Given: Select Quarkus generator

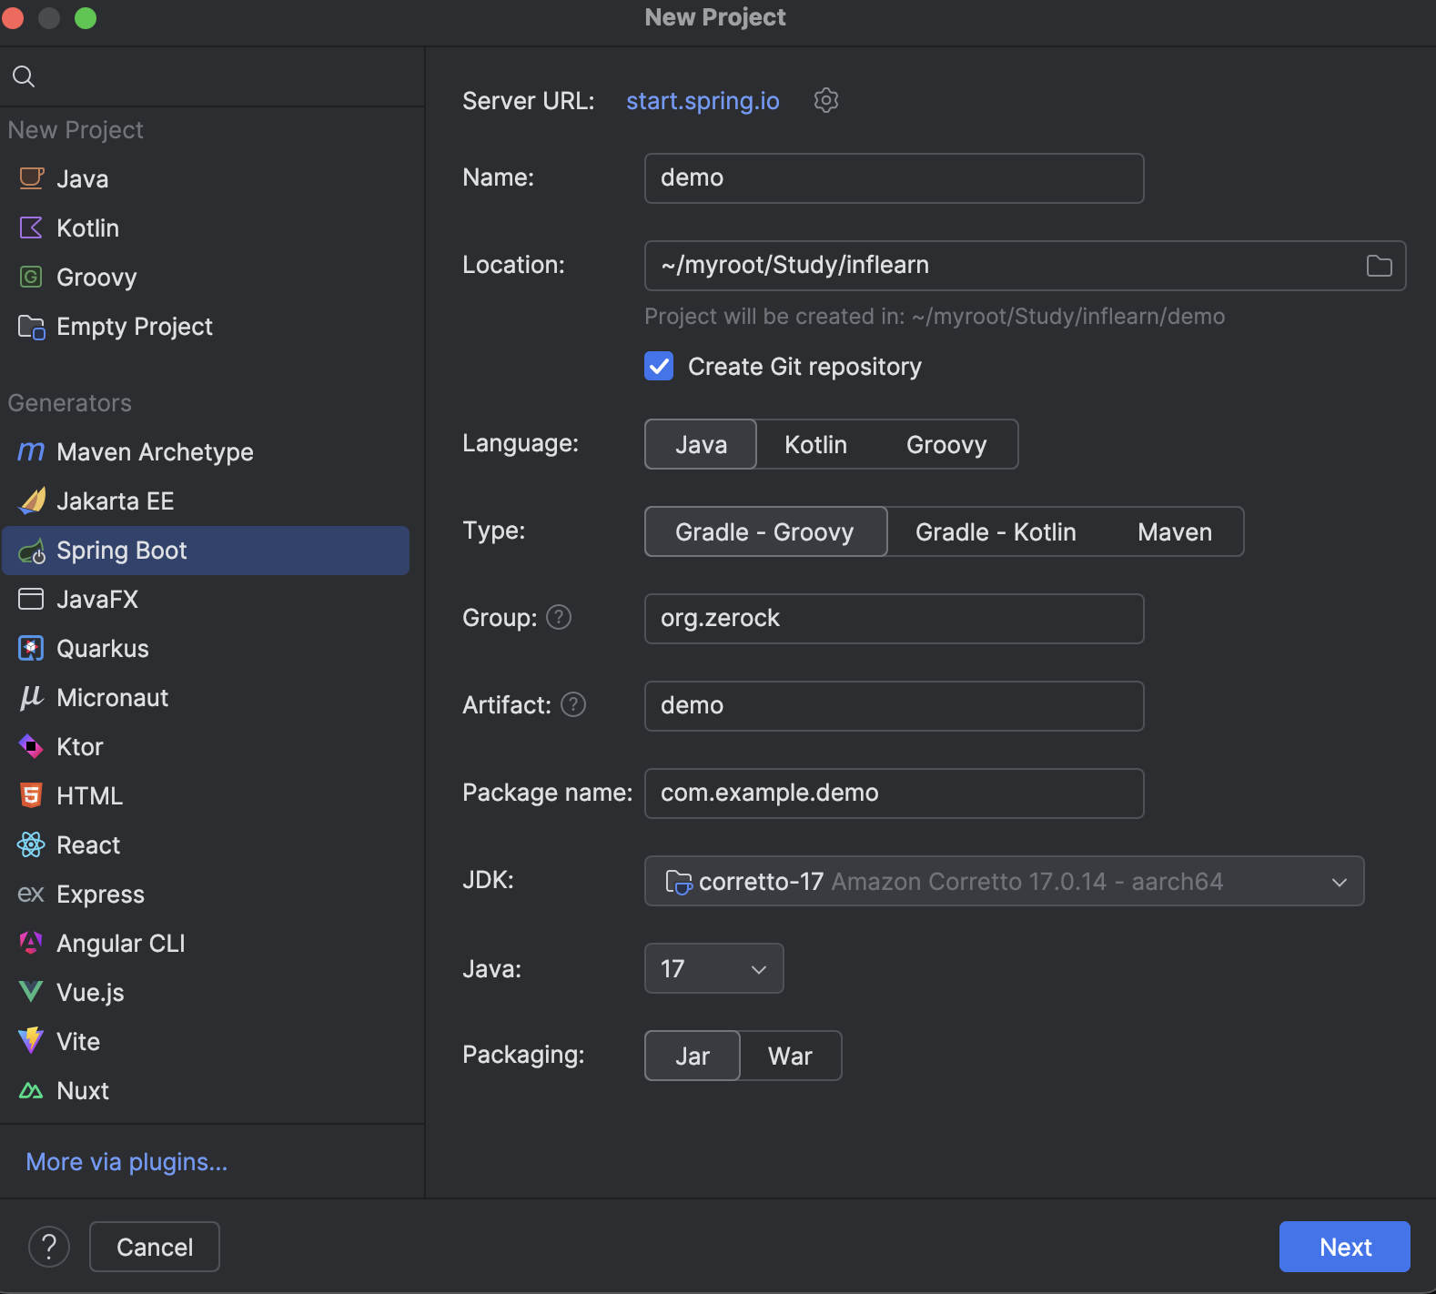Looking at the screenshot, I should [x=206, y=648].
